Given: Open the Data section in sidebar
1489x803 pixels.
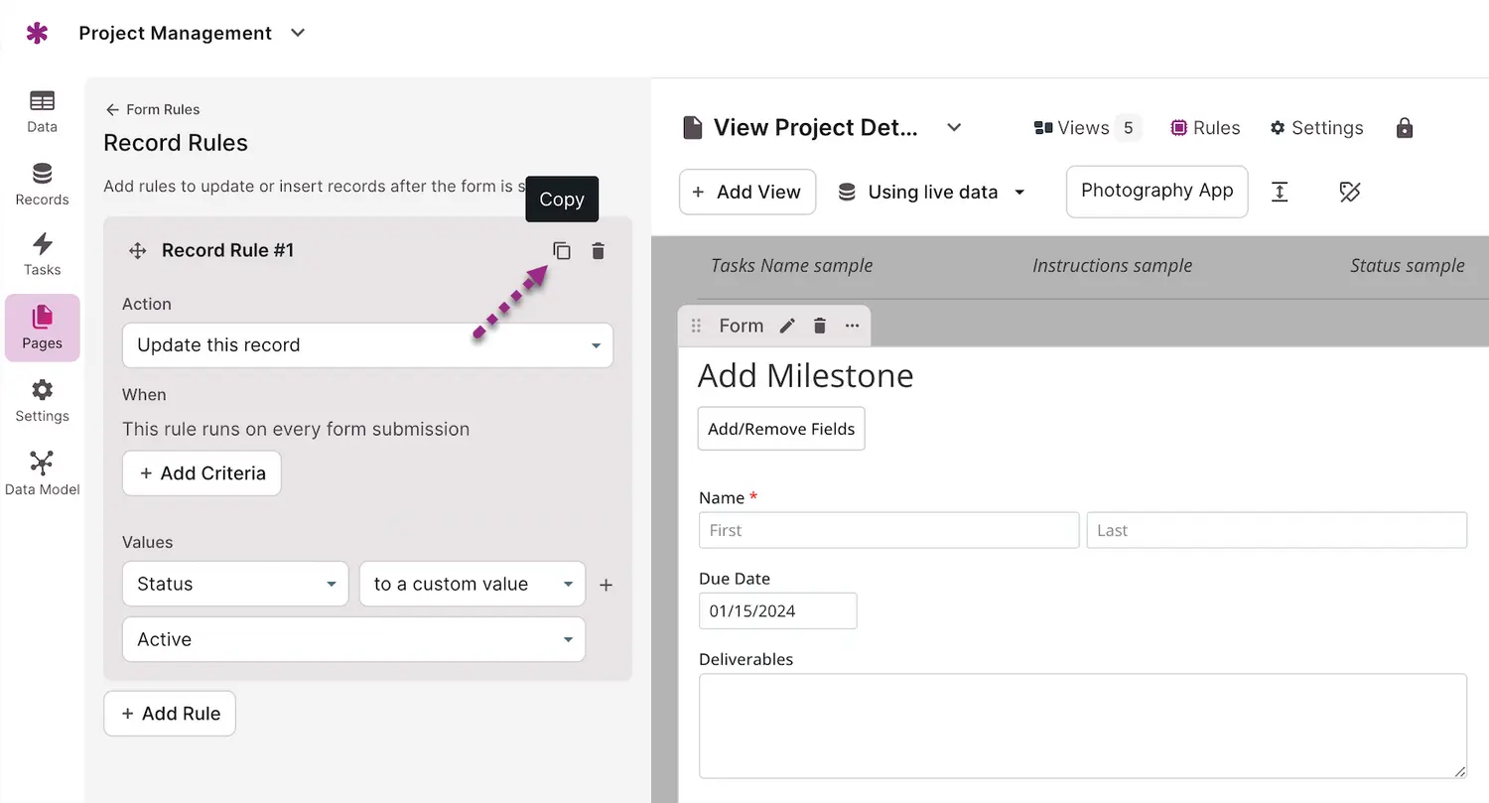Looking at the screenshot, I should click(42, 111).
